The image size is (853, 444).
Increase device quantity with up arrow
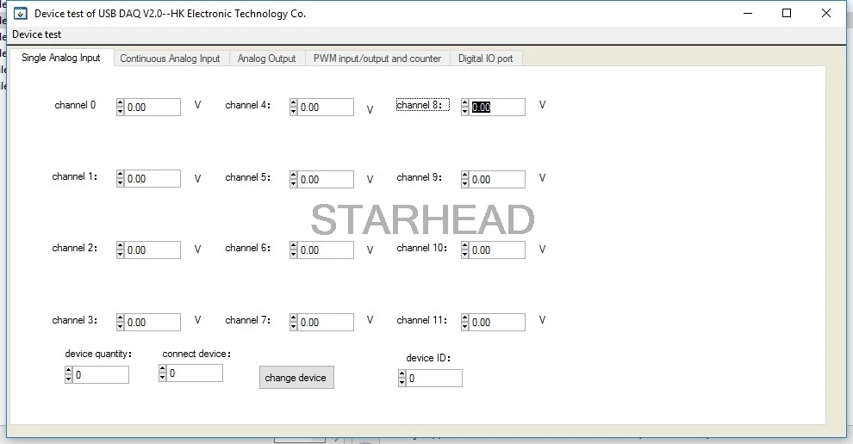[x=68, y=371]
